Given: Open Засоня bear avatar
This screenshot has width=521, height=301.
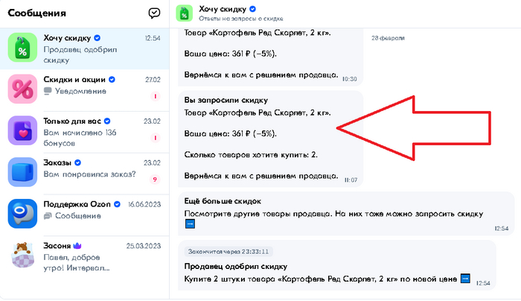Looking at the screenshot, I should pyautogui.click(x=22, y=255).
